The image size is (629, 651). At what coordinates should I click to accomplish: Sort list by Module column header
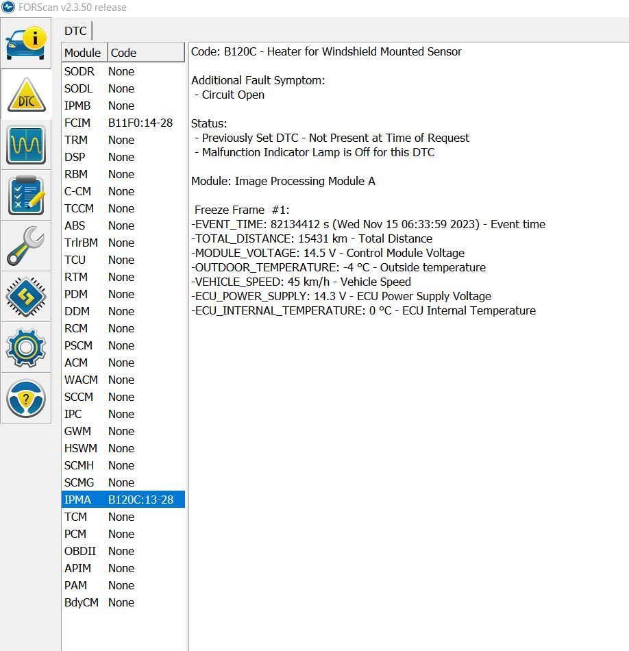pyautogui.click(x=83, y=53)
